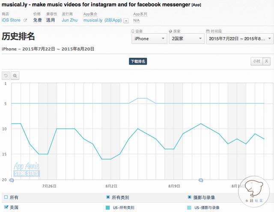The width and height of the screenshot is (274, 212).
Task: Click the US-摄影与录像 legend label
Action: click(207, 208)
